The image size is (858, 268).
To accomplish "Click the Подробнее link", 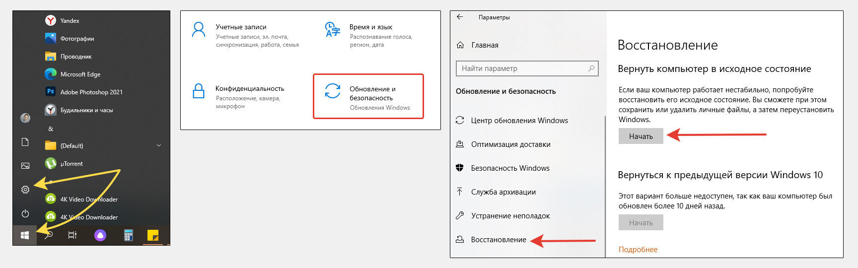I will click(x=638, y=250).
